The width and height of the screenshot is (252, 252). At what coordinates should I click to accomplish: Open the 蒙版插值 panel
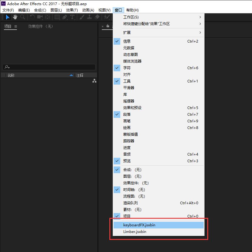159,134
